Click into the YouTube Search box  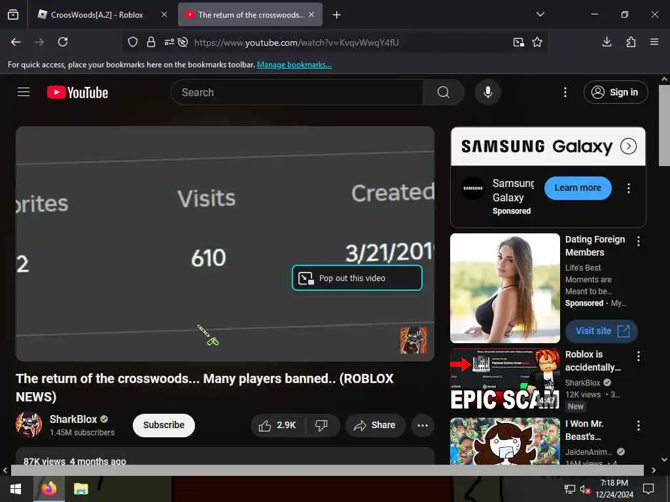[x=297, y=92]
